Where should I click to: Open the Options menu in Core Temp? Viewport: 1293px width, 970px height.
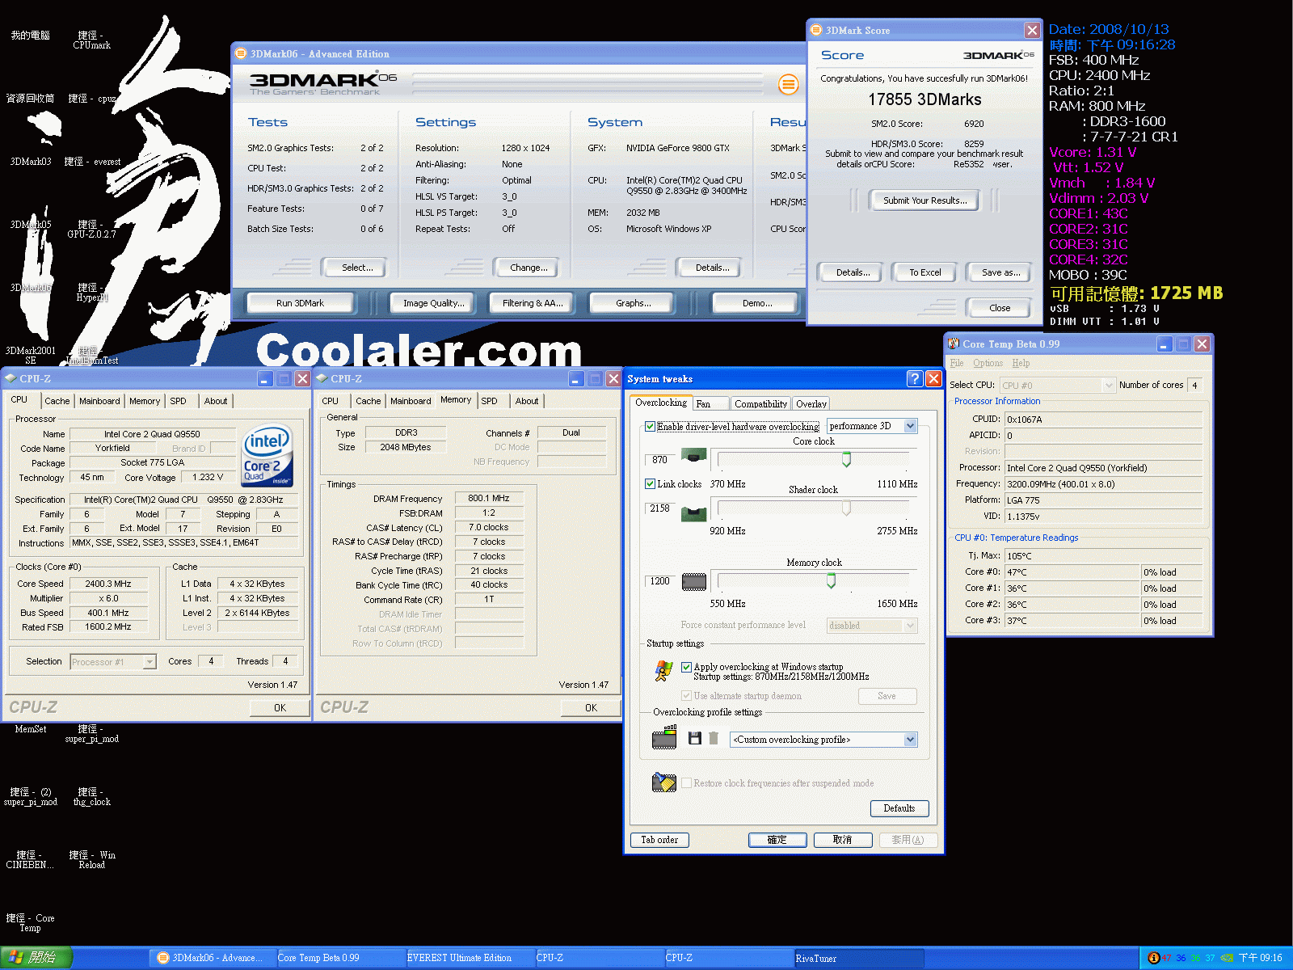click(x=988, y=363)
